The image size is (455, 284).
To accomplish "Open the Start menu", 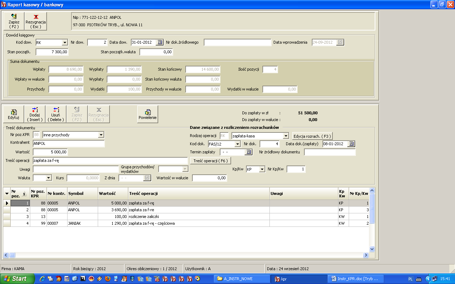I will pyautogui.click(x=17, y=279).
